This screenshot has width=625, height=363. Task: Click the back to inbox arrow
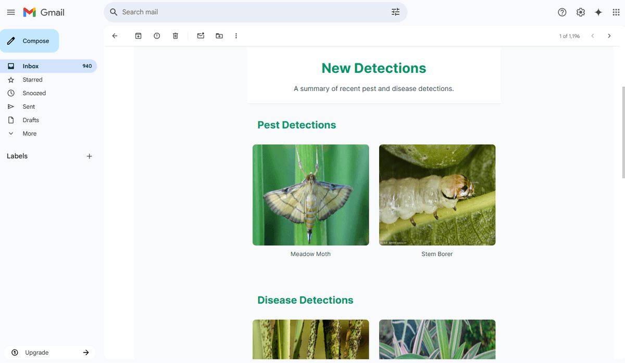point(115,36)
